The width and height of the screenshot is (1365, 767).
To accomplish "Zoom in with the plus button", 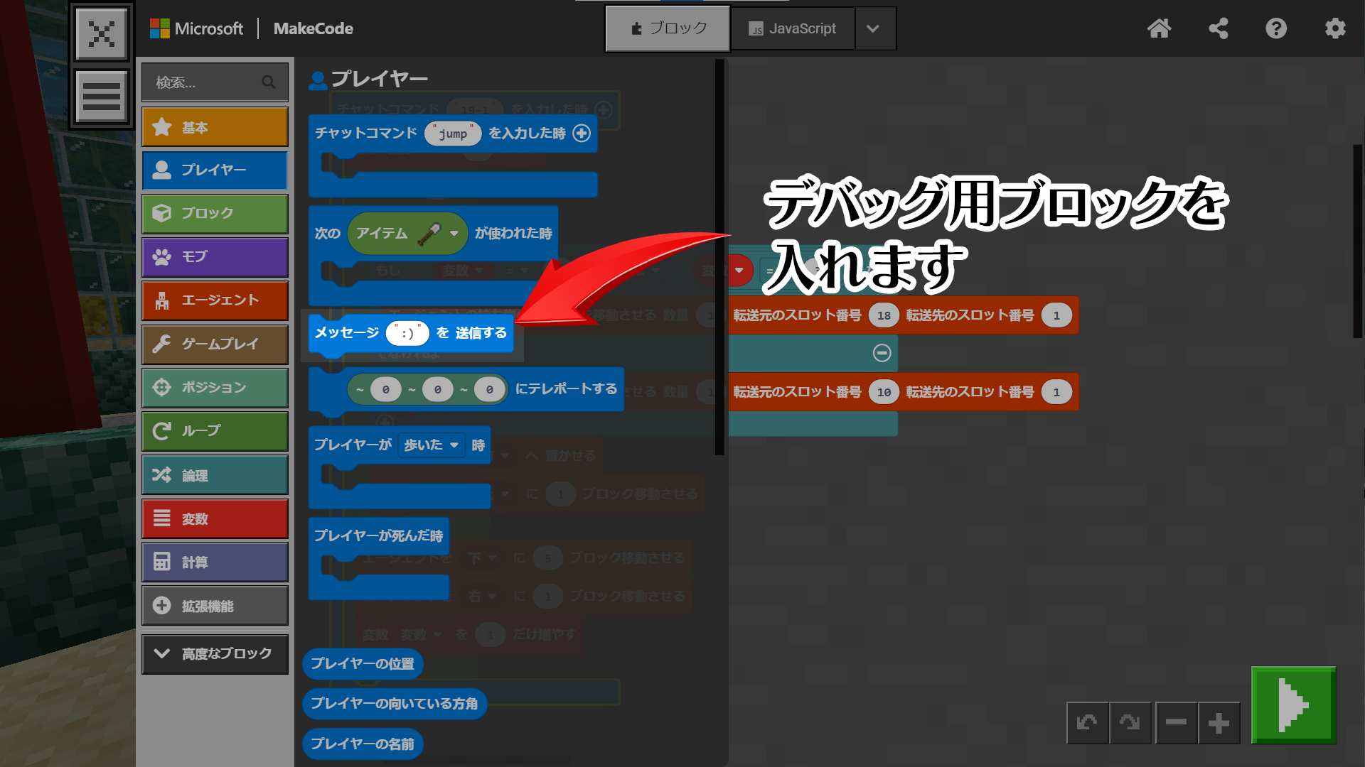I will click(x=1219, y=723).
